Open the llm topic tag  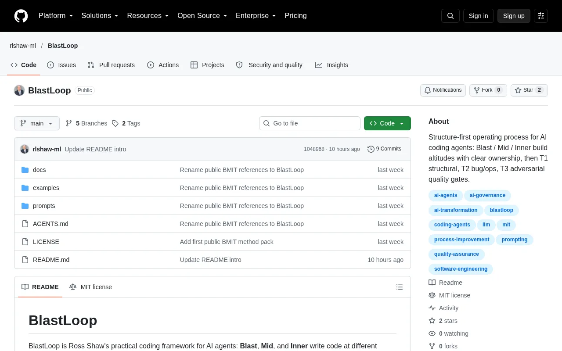tap(486, 225)
